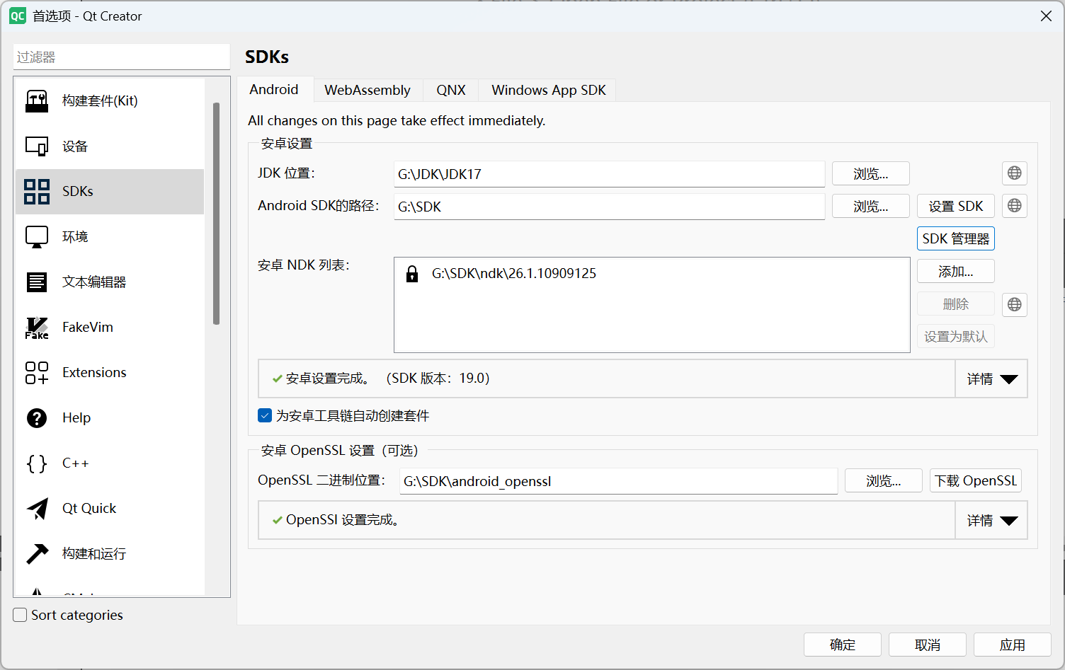Screen dimensions: 1065x670
Task: Click the 取消 cancel button
Action: coord(928,645)
